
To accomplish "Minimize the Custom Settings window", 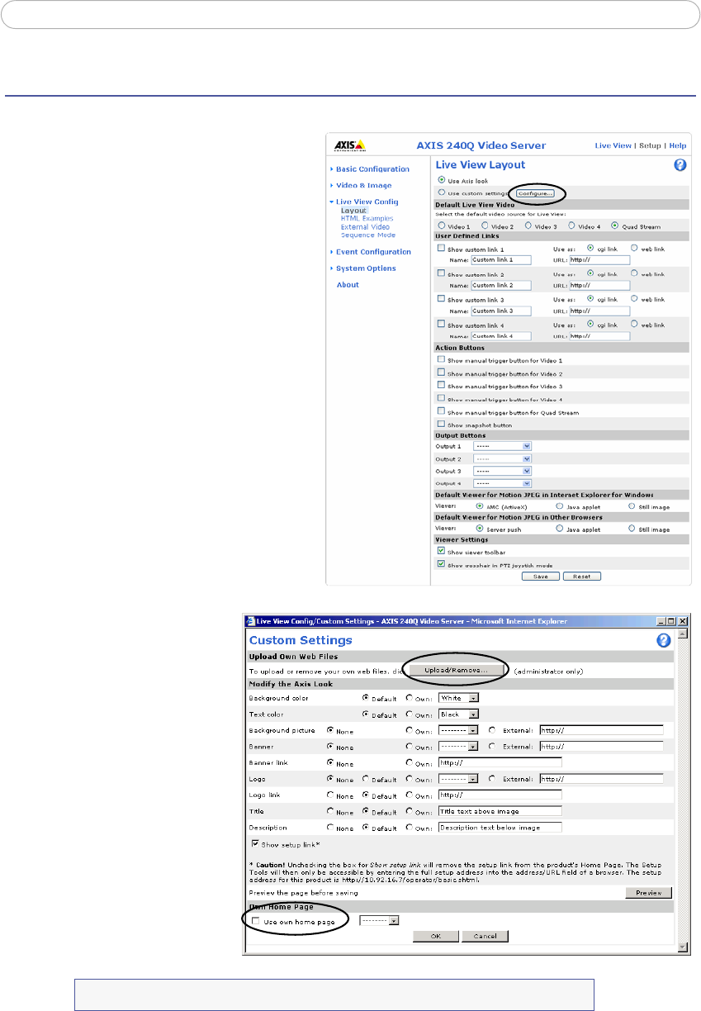I will click(x=662, y=620).
